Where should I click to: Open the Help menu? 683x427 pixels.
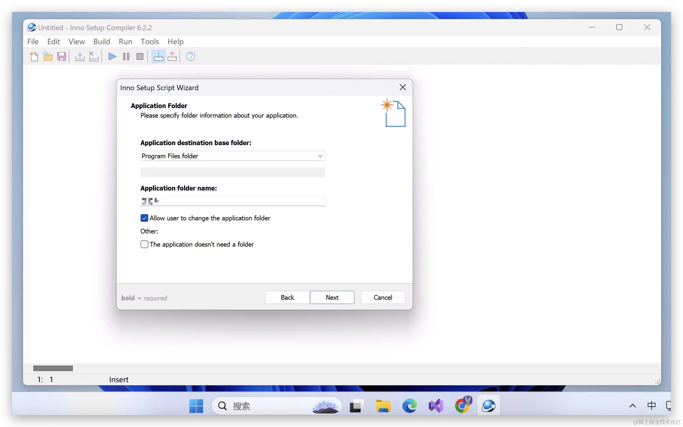tap(175, 42)
